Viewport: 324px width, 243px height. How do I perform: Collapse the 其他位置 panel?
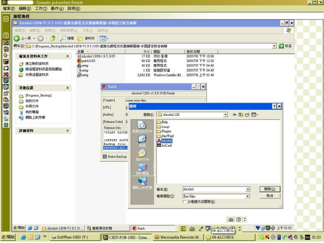tap(67, 88)
